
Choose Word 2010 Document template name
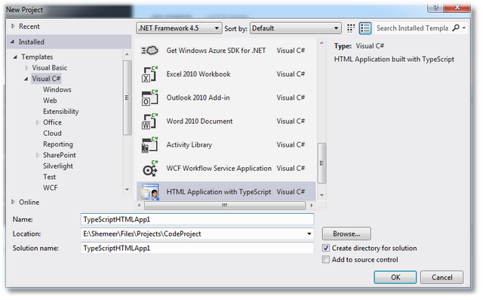pos(199,121)
